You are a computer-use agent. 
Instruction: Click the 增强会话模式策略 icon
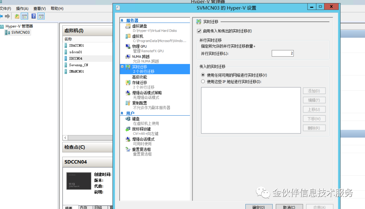point(128,93)
